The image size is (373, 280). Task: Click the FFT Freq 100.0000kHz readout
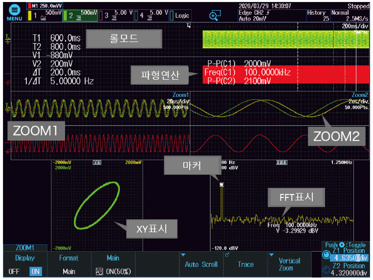point(292,225)
